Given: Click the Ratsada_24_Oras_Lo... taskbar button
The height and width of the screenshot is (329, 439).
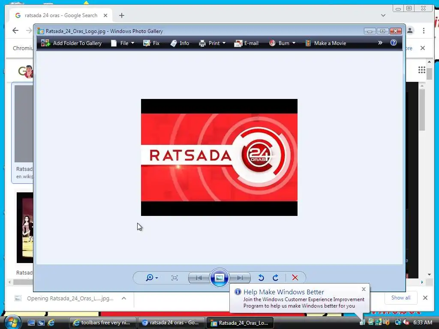Looking at the screenshot, I should click(x=240, y=323).
